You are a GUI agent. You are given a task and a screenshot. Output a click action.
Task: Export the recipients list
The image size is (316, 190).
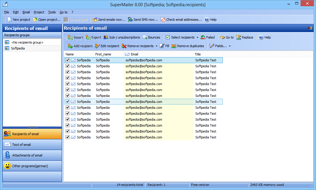coord(93,37)
